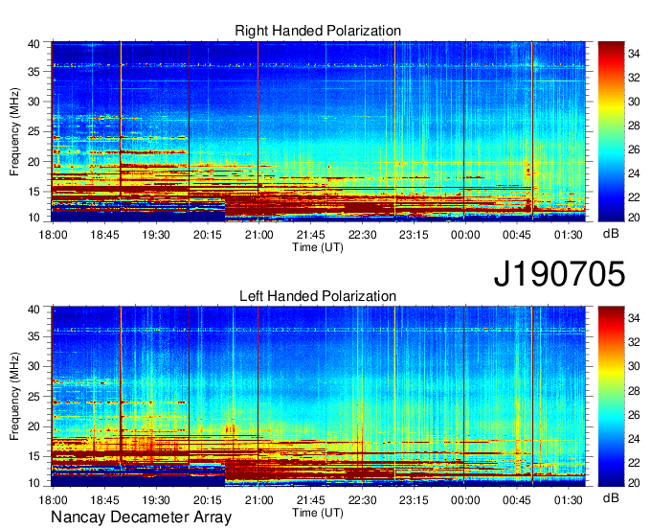Click the "23:15" time tick on the right-handed plot
This screenshot has width=651, height=529.
(x=414, y=235)
